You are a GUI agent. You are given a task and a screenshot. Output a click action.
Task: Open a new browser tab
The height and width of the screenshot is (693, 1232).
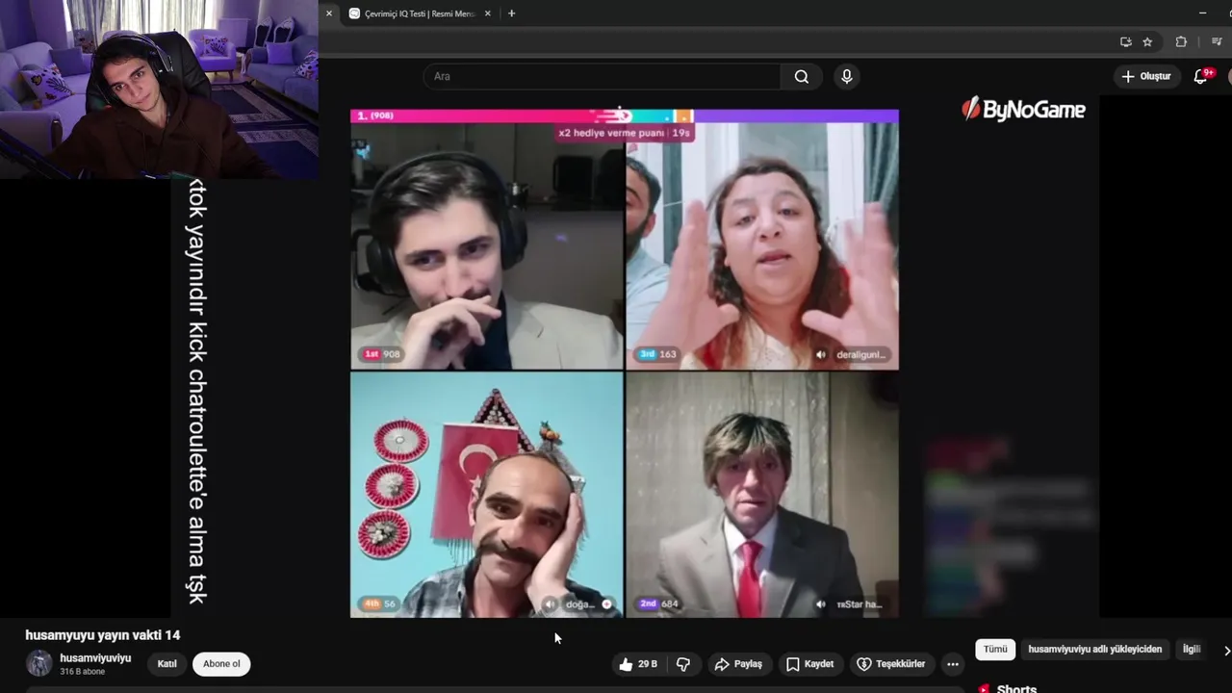[x=511, y=13]
